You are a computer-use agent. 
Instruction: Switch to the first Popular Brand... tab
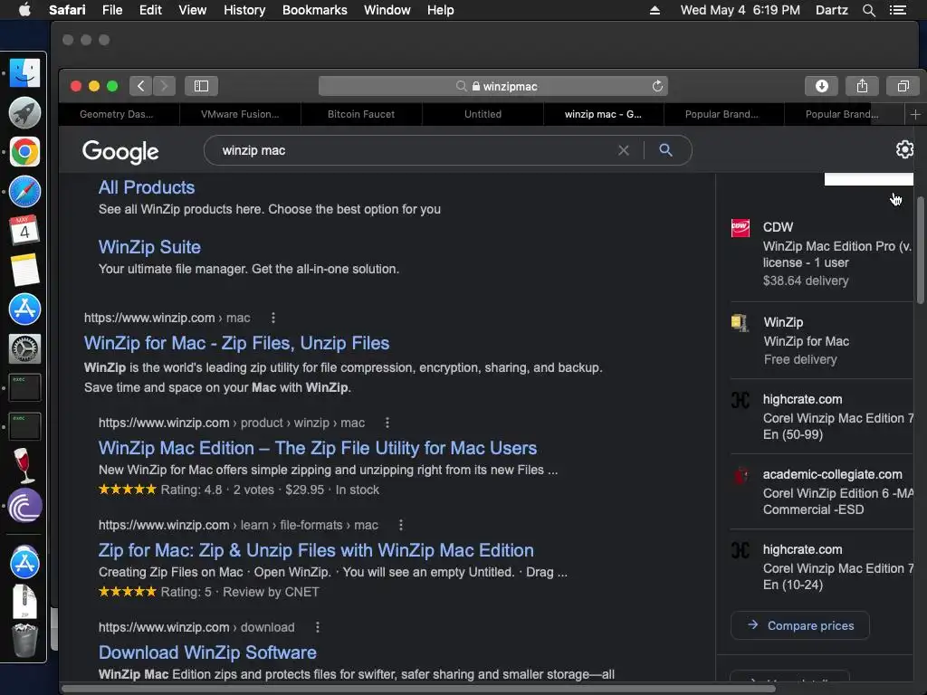722,114
